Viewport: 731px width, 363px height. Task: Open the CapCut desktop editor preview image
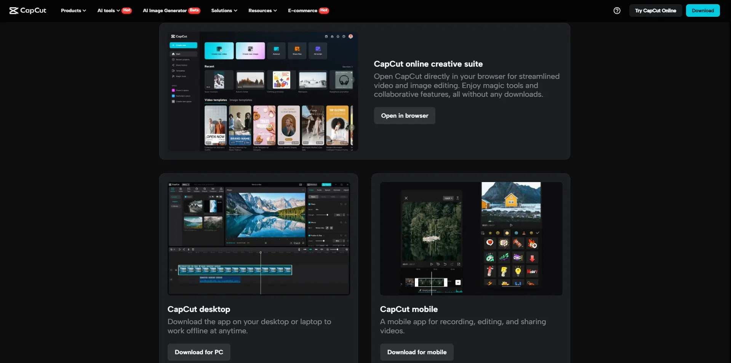coord(259,238)
